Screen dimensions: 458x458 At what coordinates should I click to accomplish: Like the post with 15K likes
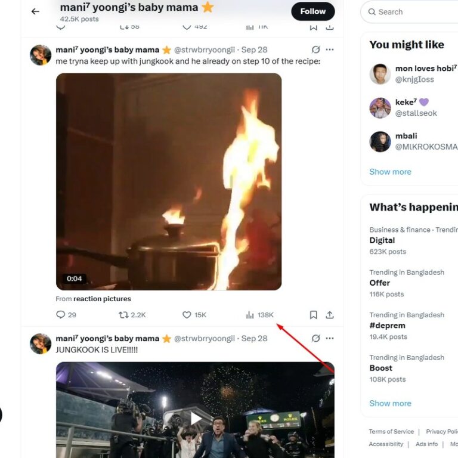click(x=187, y=315)
